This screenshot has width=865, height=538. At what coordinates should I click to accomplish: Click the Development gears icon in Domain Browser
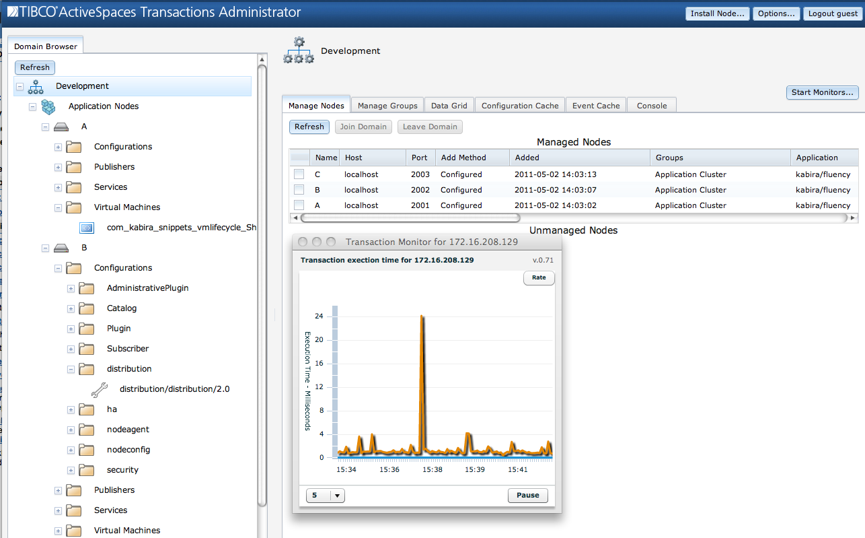pos(34,86)
